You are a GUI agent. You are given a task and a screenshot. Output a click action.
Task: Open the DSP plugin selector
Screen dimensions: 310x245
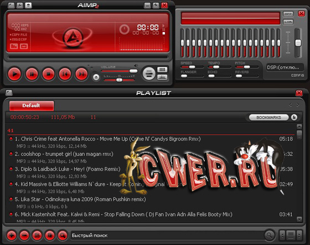click(285, 67)
